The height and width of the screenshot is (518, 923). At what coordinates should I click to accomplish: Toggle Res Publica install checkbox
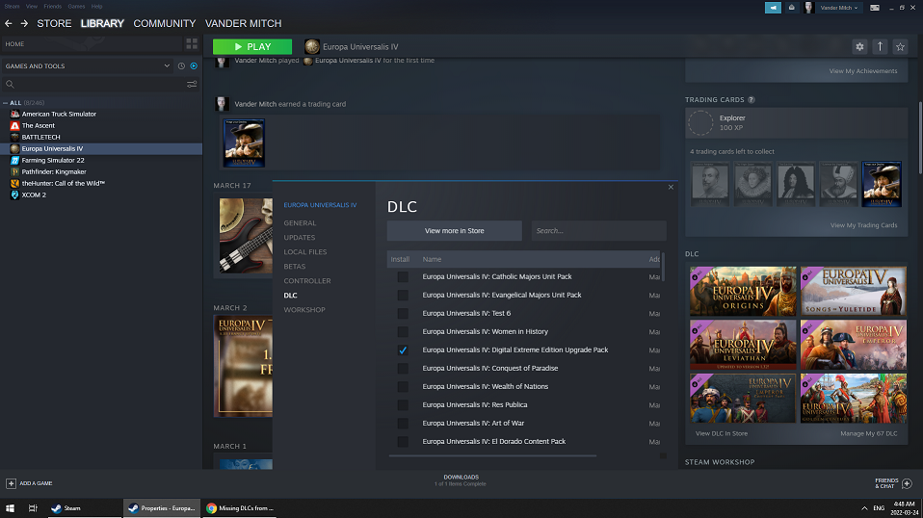[403, 404]
